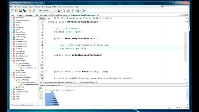The width and height of the screenshot is (199, 112).
Task: Click the Undo toolbar icon
Action: 30,11
